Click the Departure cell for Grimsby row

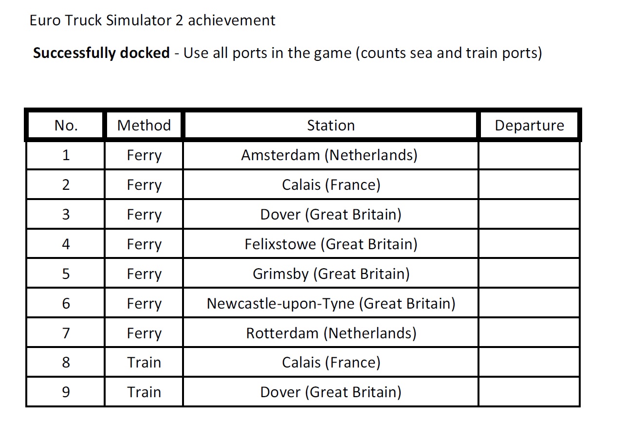tap(529, 274)
